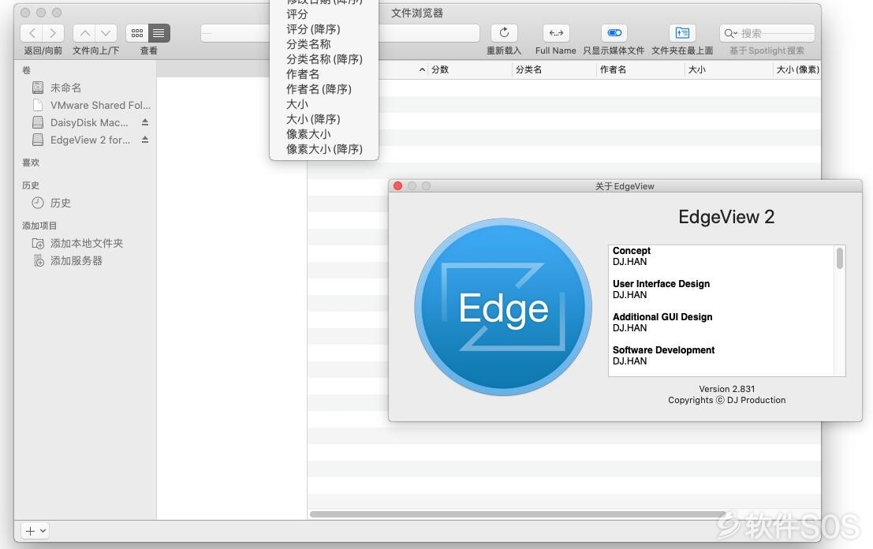Eject the EdgeView 2 volume
The height and width of the screenshot is (549, 873).
145,140
